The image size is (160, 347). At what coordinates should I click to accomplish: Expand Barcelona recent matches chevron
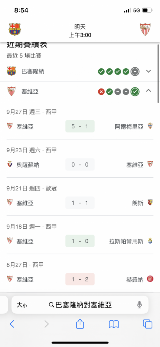click(x=149, y=71)
